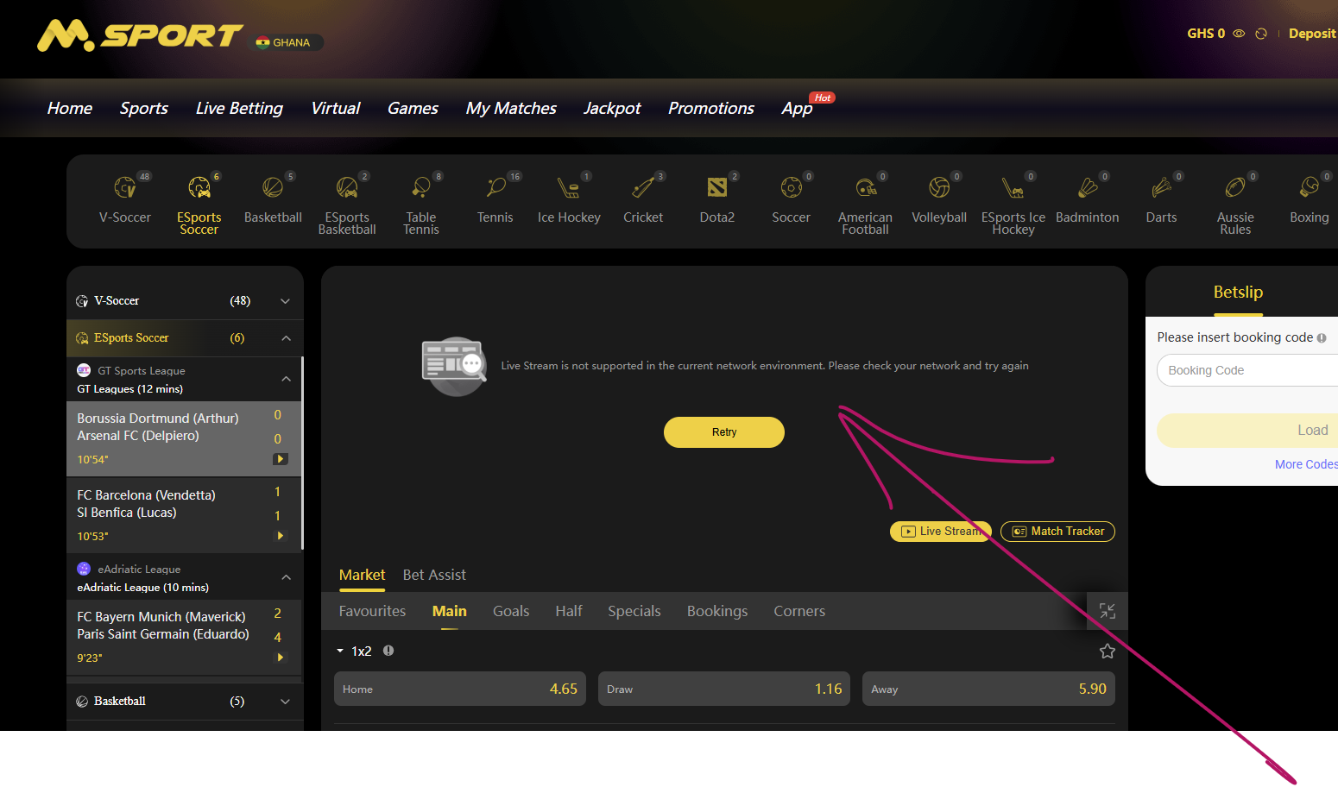Open the My Matches menu item
The width and height of the screenshot is (1338, 787).
(x=511, y=108)
